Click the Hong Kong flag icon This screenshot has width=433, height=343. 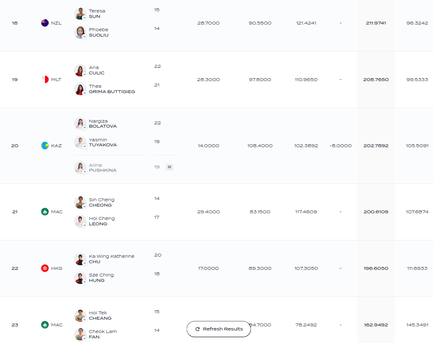click(x=45, y=268)
